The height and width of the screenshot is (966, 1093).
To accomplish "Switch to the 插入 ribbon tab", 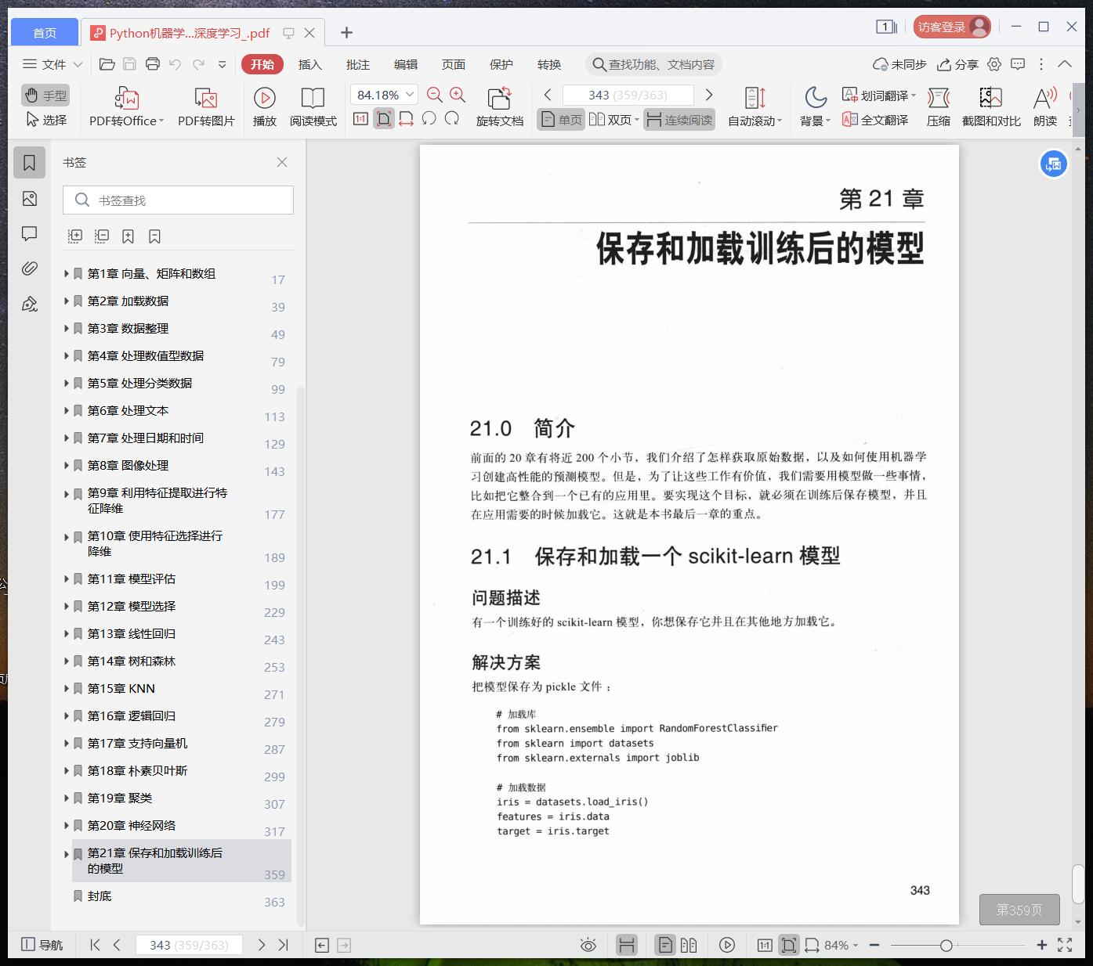I will (x=310, y=64).
